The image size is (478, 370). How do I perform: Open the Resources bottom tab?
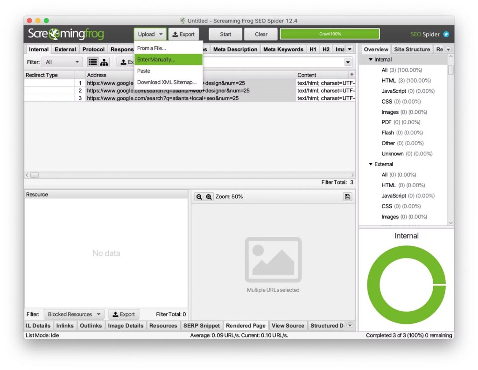[163, 326]
